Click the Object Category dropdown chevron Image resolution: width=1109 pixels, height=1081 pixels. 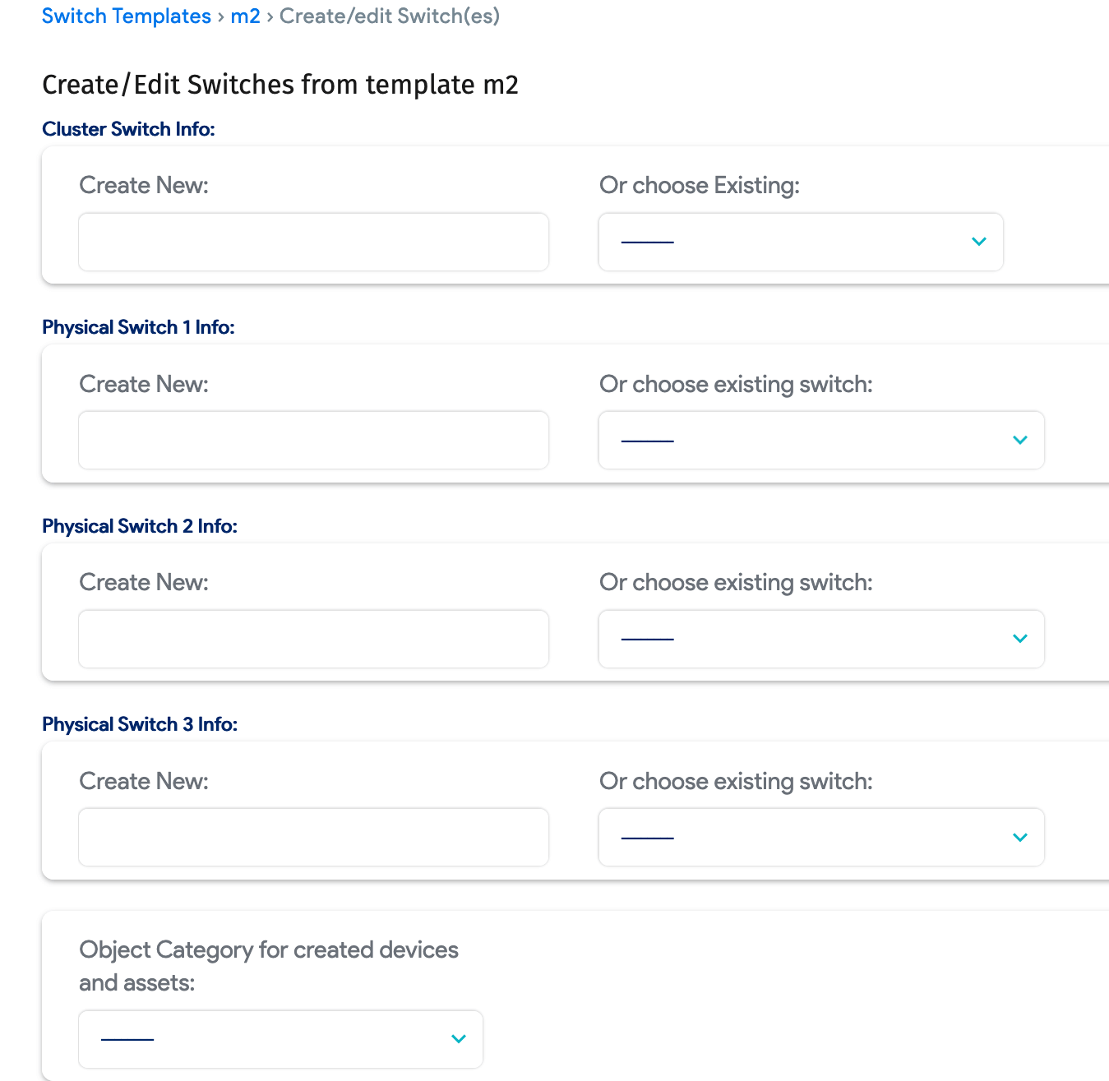click(x=458, y=1038)
